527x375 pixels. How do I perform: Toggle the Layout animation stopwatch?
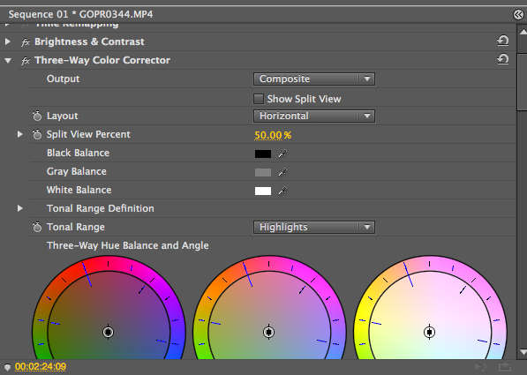[37, 116]
